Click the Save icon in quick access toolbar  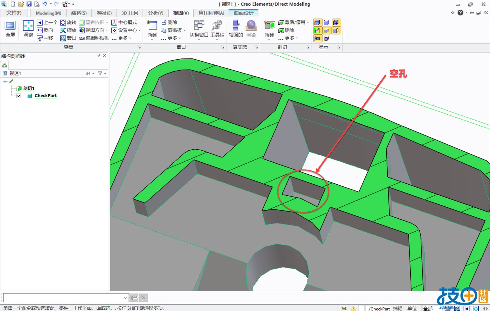click(29, 4)
